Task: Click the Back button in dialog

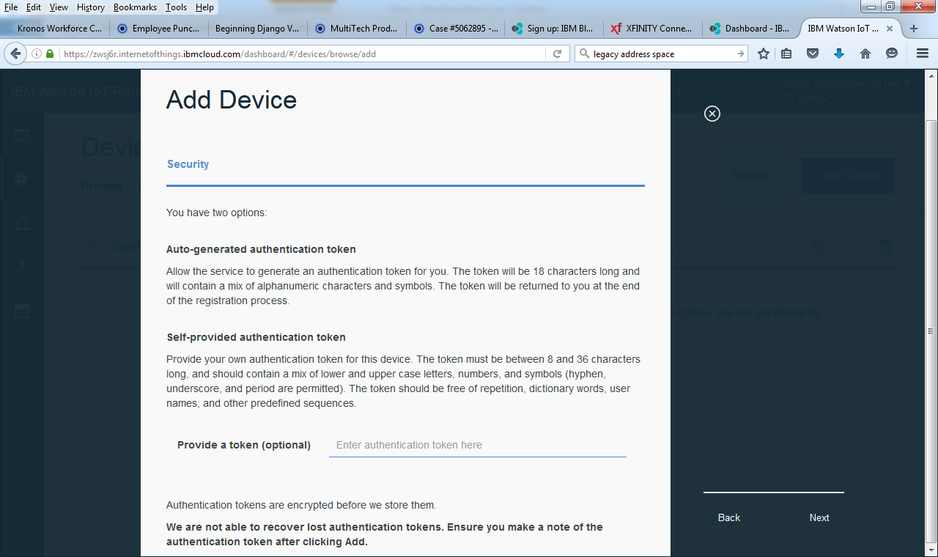Action: click(x=728, y=517)
